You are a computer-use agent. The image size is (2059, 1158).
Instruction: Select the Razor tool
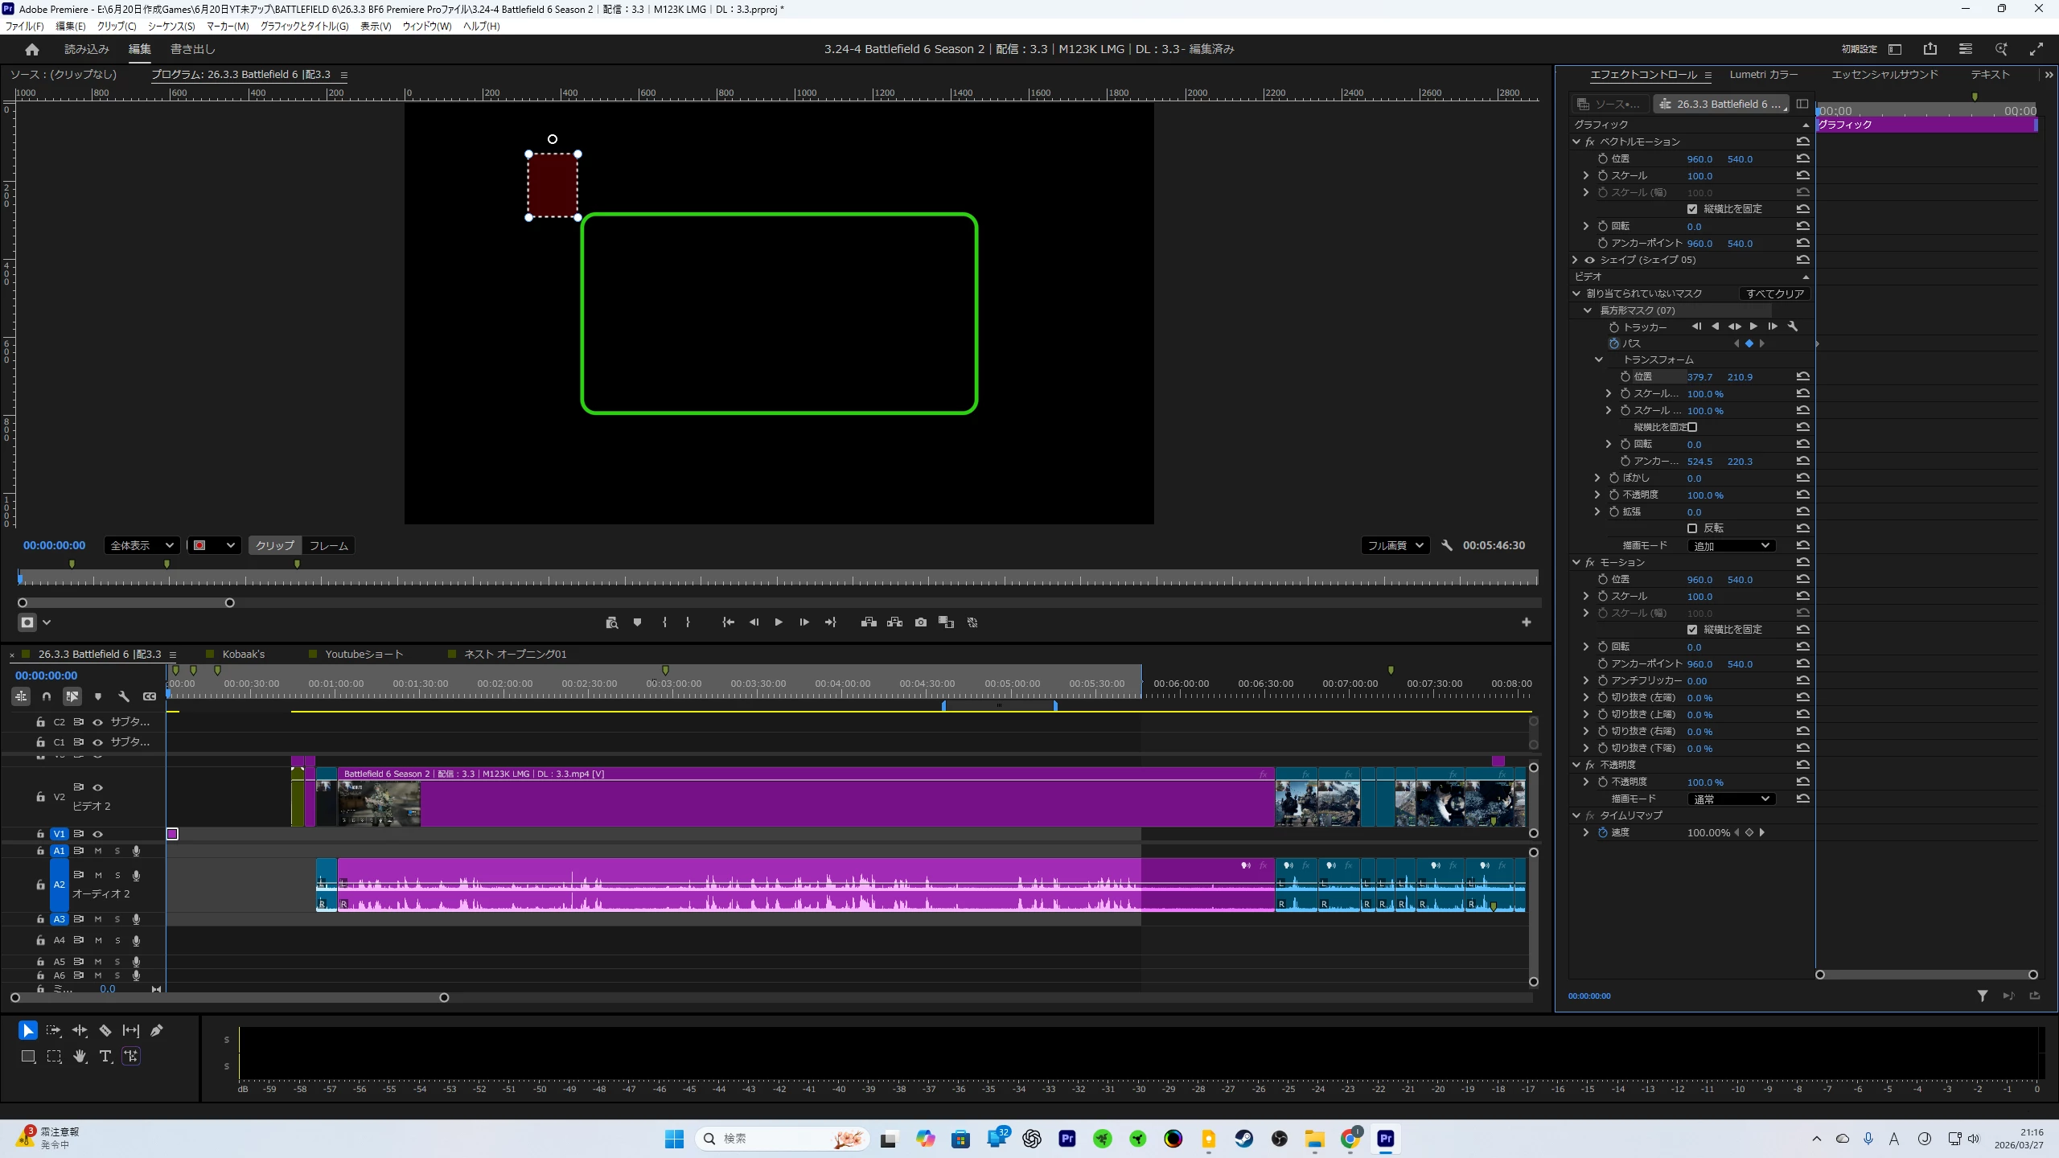point(105,1030)
